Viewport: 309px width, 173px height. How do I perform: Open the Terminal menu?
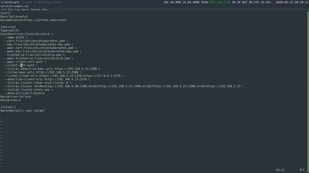[x=35, y=10]
